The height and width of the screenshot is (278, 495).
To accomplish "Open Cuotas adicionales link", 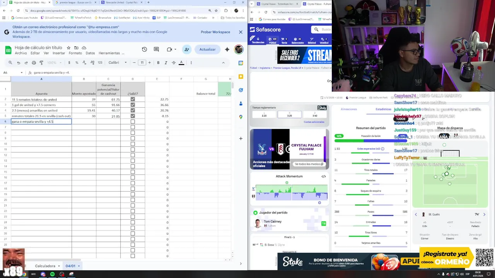I will pyautogui.click(x=314, y=122).
